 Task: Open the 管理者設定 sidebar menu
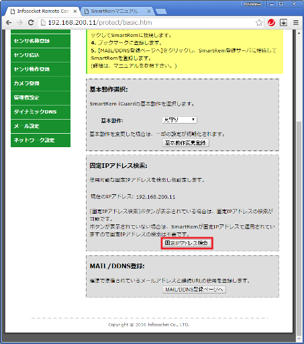pyautogui.click(x=40, y=97)
